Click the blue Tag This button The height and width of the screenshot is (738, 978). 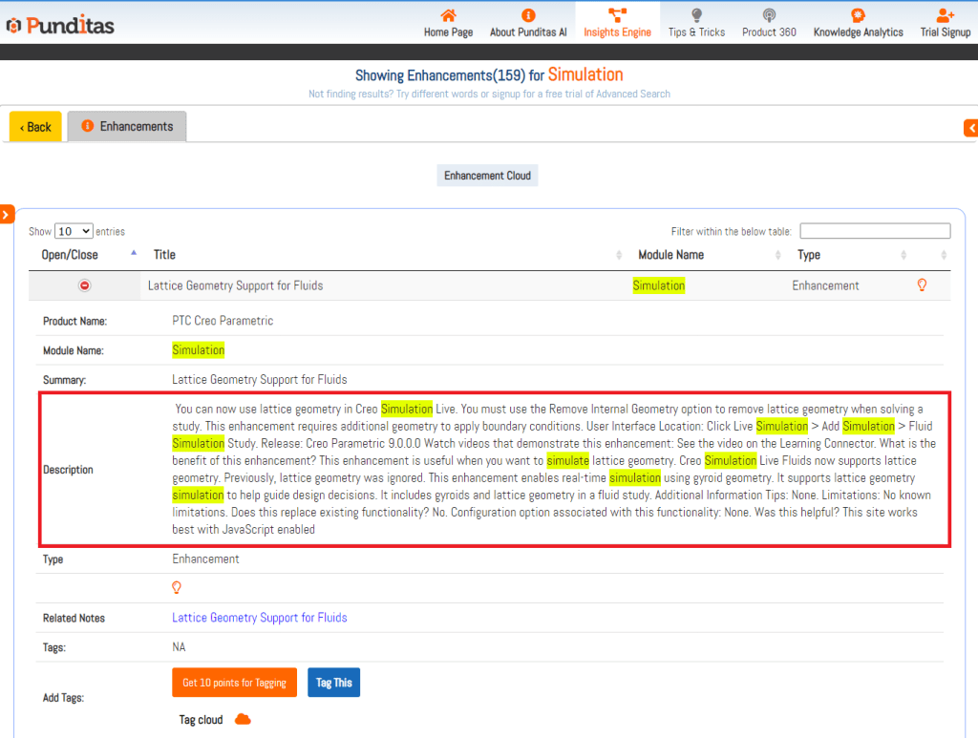333,683
